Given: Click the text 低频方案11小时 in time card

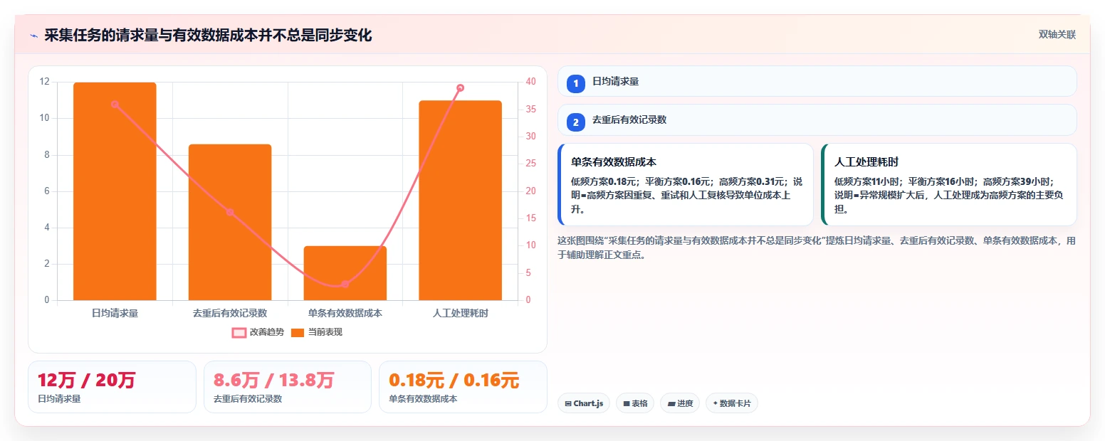Looking at the screenshot, I should tap(866, 181).
